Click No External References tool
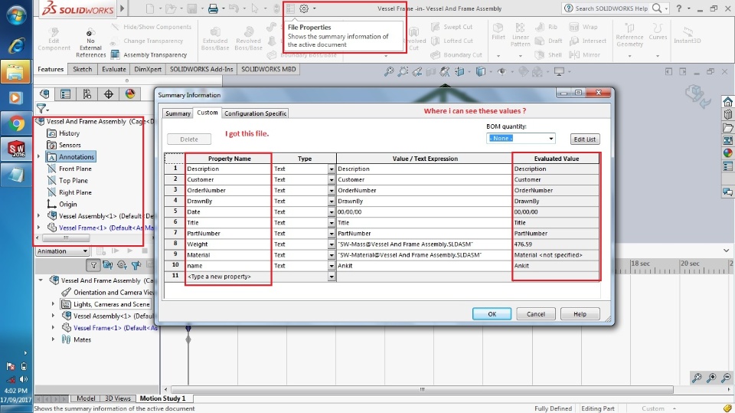Viewport: 735px width, 413px height. 90,44
